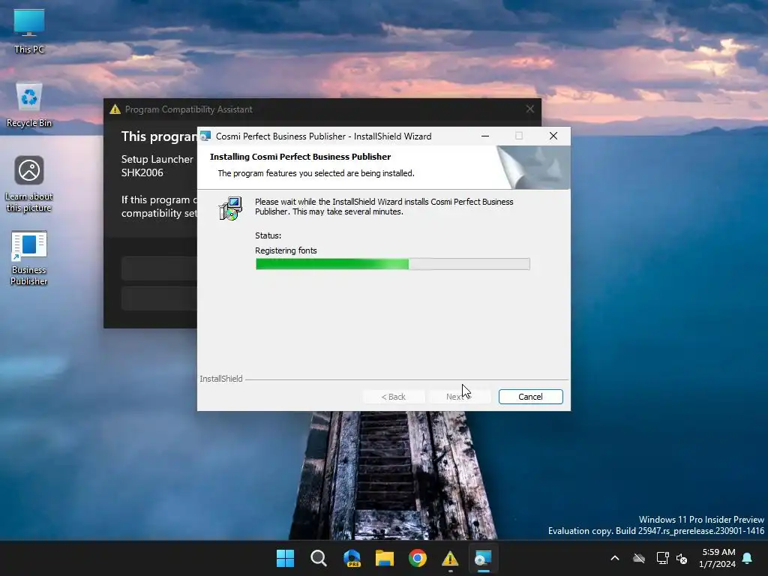Click the second button in Program Compatibility Assistant

(159, 298)
